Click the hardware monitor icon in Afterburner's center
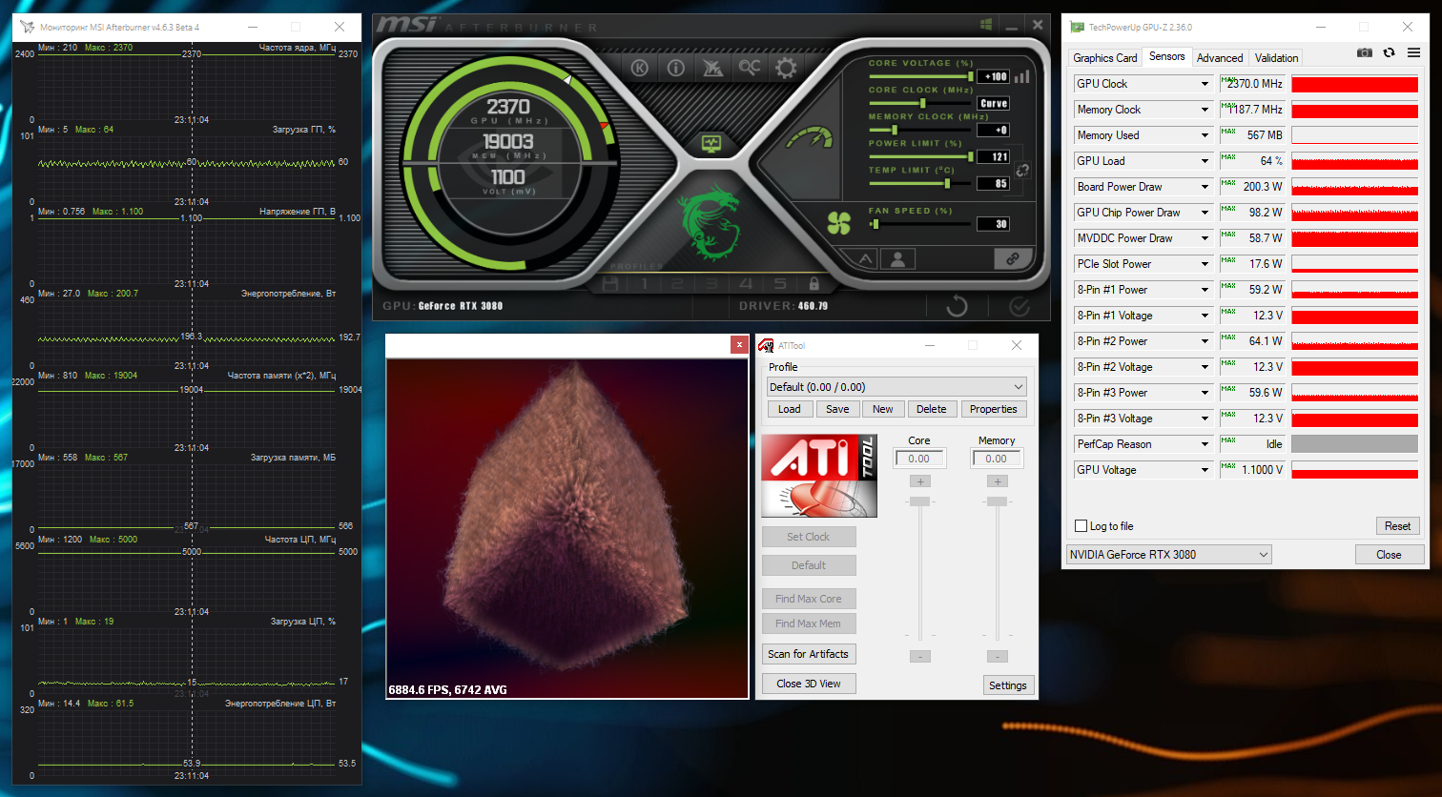Image resolution: width=1442 pixels, height=797 pixels. [x=711, y=144]
